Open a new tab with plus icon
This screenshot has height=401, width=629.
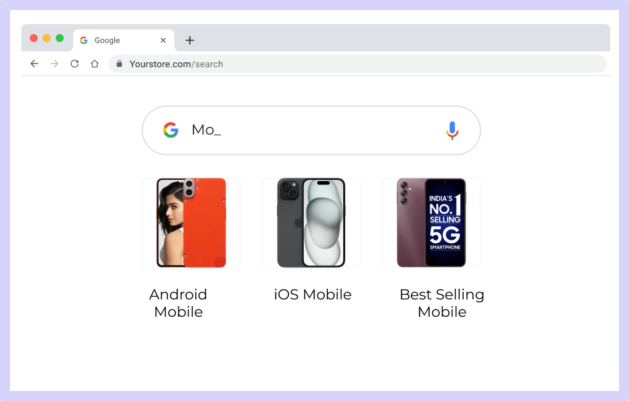pyautogui.click(x=190, y=40)
